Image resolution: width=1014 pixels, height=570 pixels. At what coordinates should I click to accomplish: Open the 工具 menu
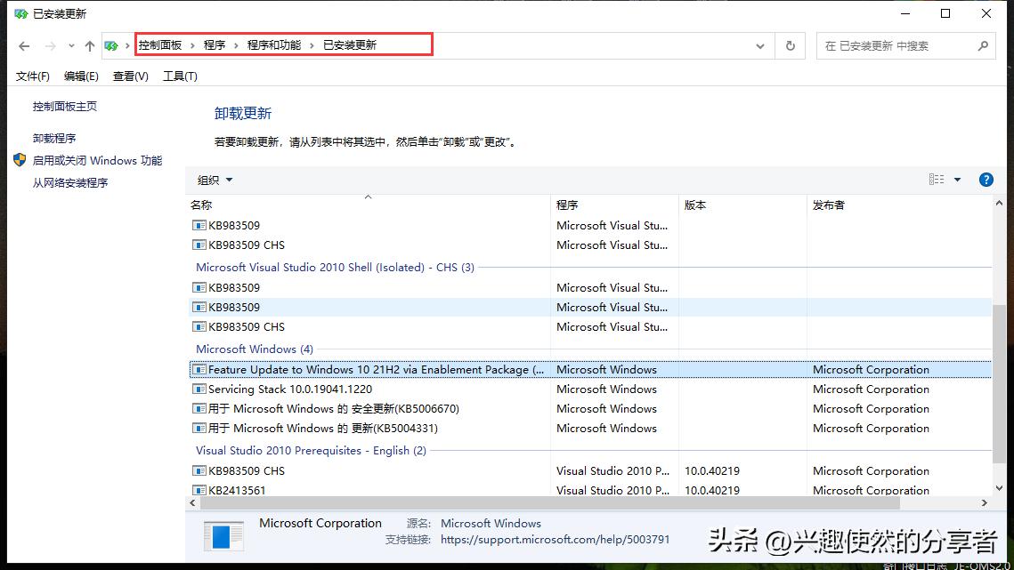point(180,76)
